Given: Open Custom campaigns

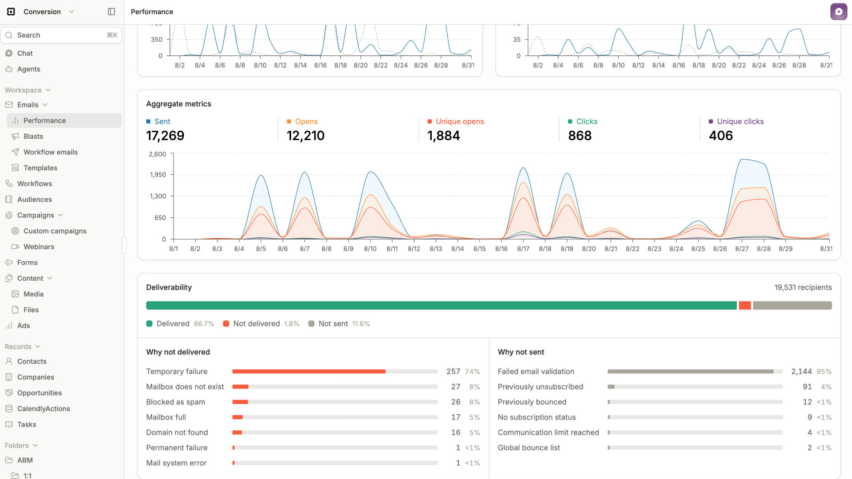Looking at the screenshot, I should [x=64, y=231].
